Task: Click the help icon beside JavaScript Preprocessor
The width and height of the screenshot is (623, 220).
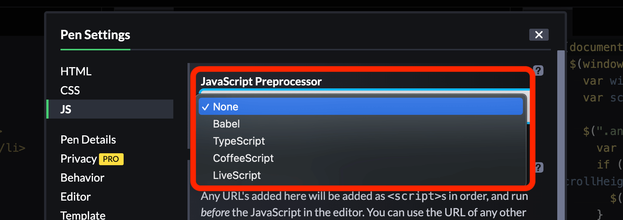Action: [x=538, y=70]
